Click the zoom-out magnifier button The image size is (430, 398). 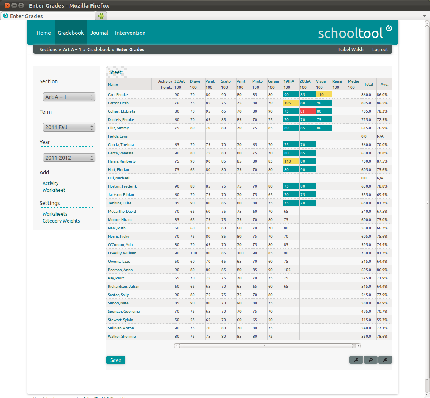pyautogui.click(x=356, y=359)
